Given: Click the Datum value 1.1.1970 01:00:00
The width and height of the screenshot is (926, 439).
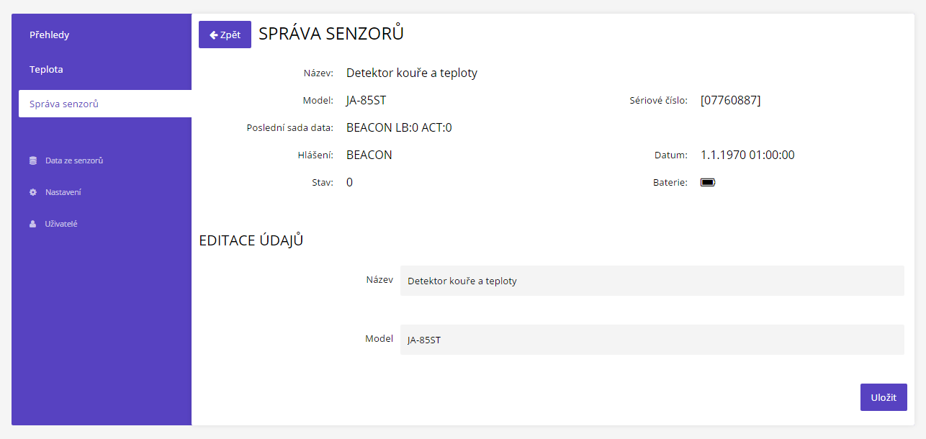Looking at the screenshot, I should [x=747, y=155].
